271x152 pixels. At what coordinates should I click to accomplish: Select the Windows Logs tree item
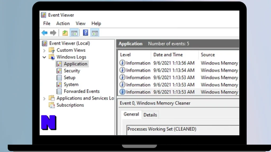pos(71,57)
